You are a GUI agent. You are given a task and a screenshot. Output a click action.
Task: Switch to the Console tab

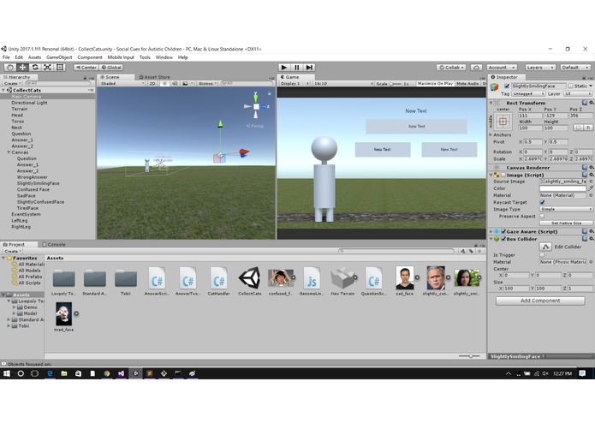point(54,244)
